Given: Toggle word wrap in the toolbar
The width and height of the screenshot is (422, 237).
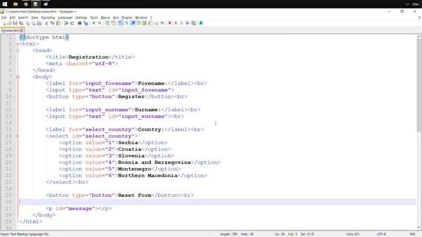Looking at the screenshot, I should tap(120, 23).
